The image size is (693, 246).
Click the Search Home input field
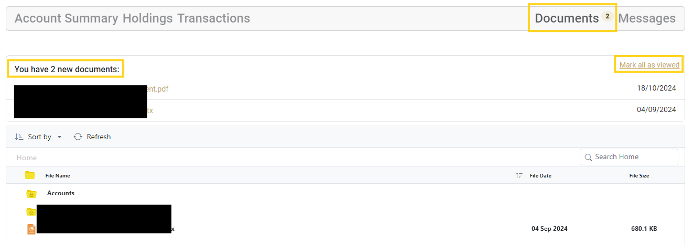coord(629,157)
